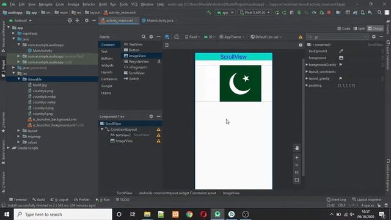Click the Project panel settings gear icon

pyautogui.click(x=87, y=20)
